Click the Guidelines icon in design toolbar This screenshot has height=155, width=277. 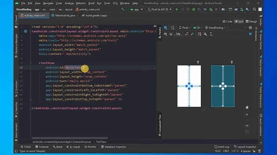[x=211, y=34]
